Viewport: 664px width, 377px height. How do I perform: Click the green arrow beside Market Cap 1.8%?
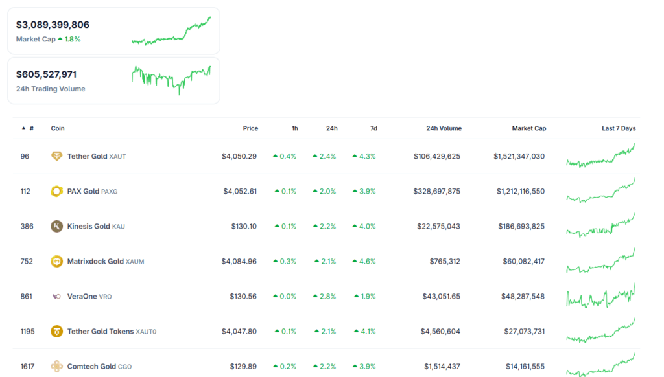[60, 39]
